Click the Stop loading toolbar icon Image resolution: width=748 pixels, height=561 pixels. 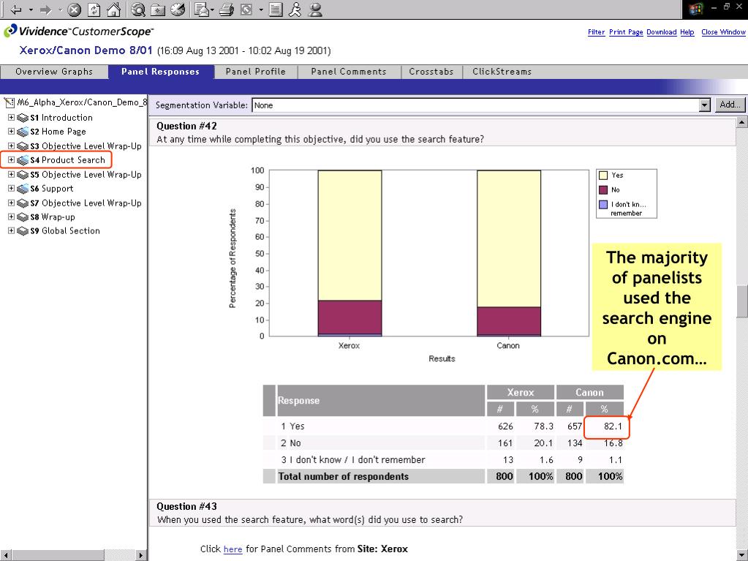(74, 10)
